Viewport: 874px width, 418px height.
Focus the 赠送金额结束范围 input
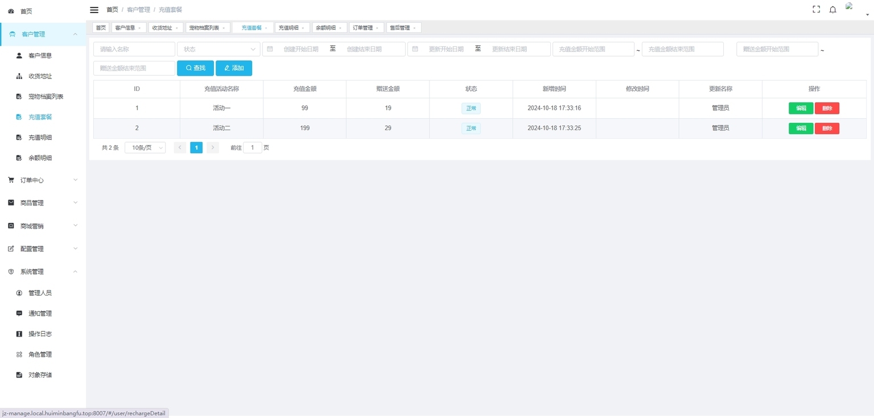coord(134,68)
